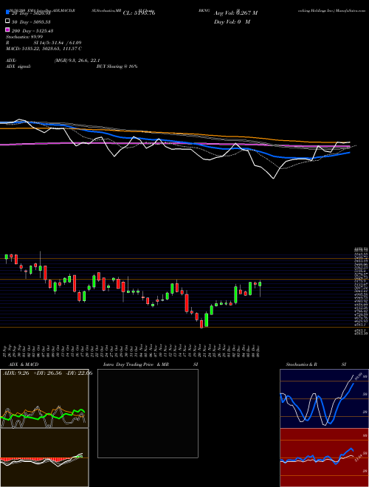Click the 'Intra Day Trading Price & MR' title
369x487 pixels.
point(136,365)
